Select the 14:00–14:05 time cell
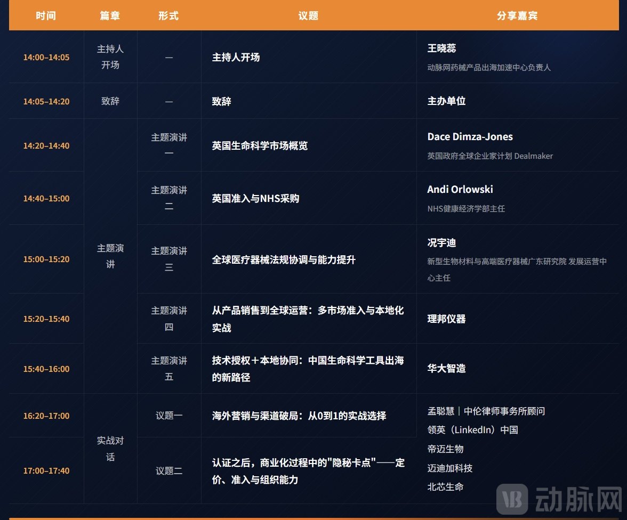627x520 pixels. click(x=46, y=57)
